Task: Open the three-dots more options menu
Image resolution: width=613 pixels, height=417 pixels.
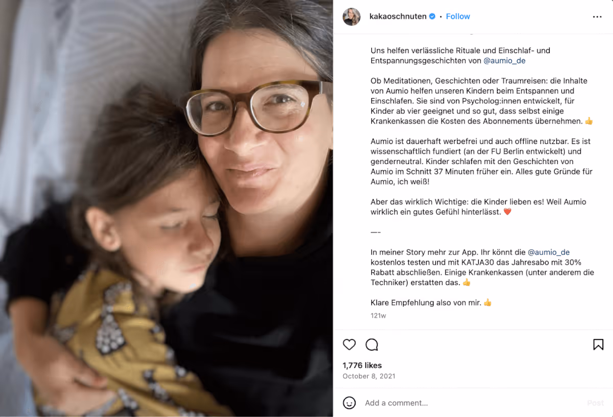Action: coord(597,17)
